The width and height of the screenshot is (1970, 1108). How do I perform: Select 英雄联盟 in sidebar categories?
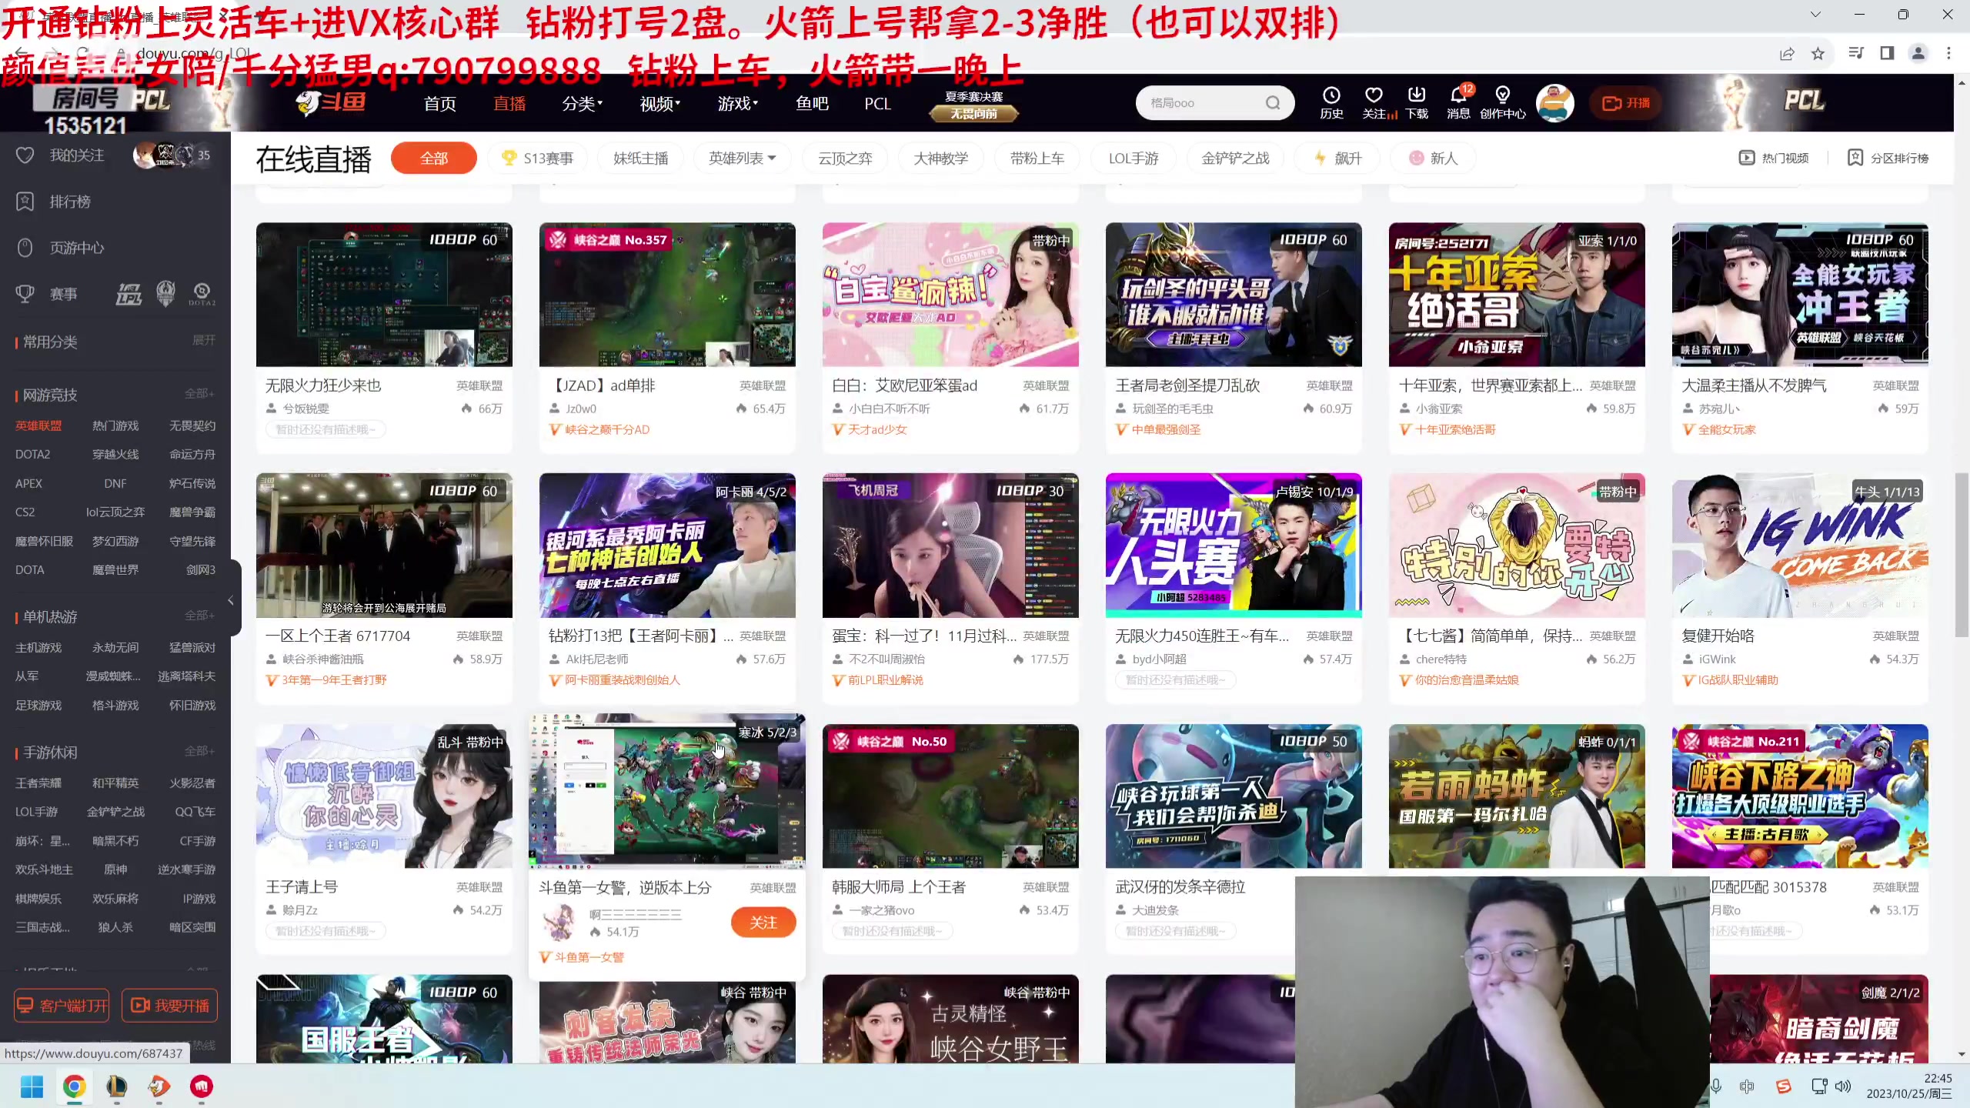pyautogui.click(x=38, y=426)
